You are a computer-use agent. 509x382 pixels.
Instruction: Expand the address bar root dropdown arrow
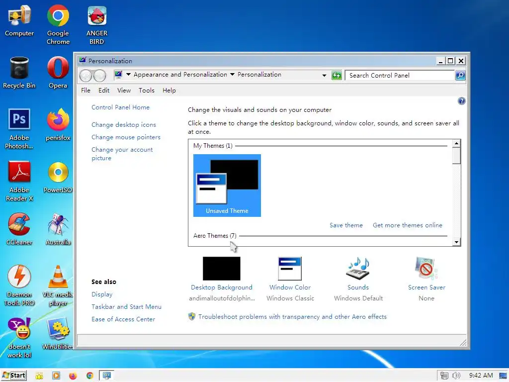(128, 75)
